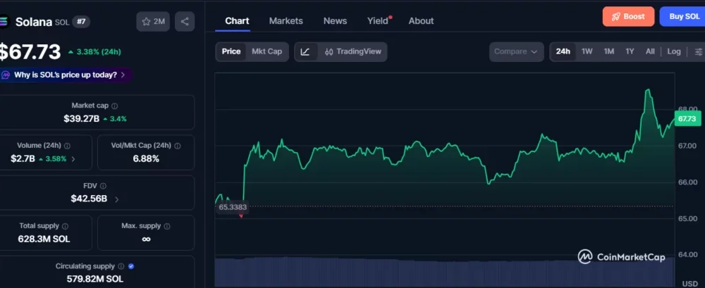705x288 pixels.
Task: Click the 3.38% (24h) price change text
Action: [x=99, y=52]
